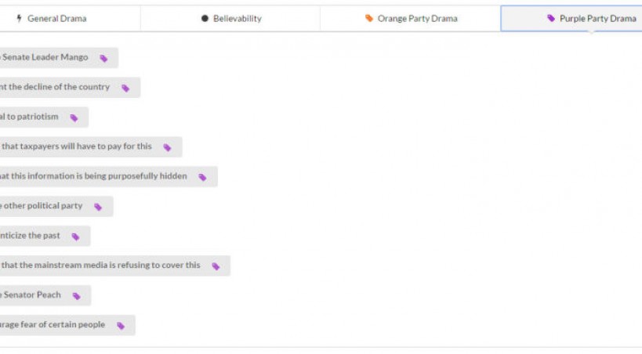Click the tag icon after taxpayers will have to pay

pyautogui.click(x=167, y=147)
